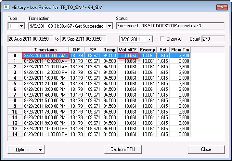Open the Tube dropdown
This screenshot has width=232, height=161.
(x=21, y=26)
